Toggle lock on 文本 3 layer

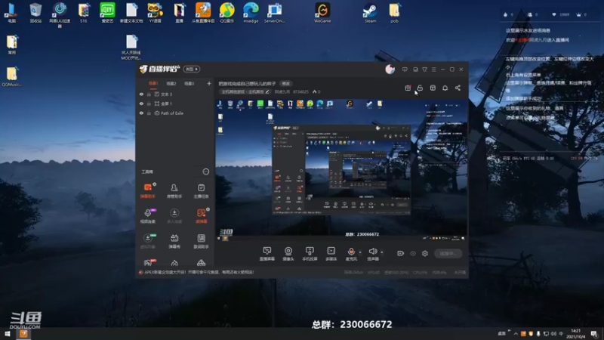[x=149, y=94]
